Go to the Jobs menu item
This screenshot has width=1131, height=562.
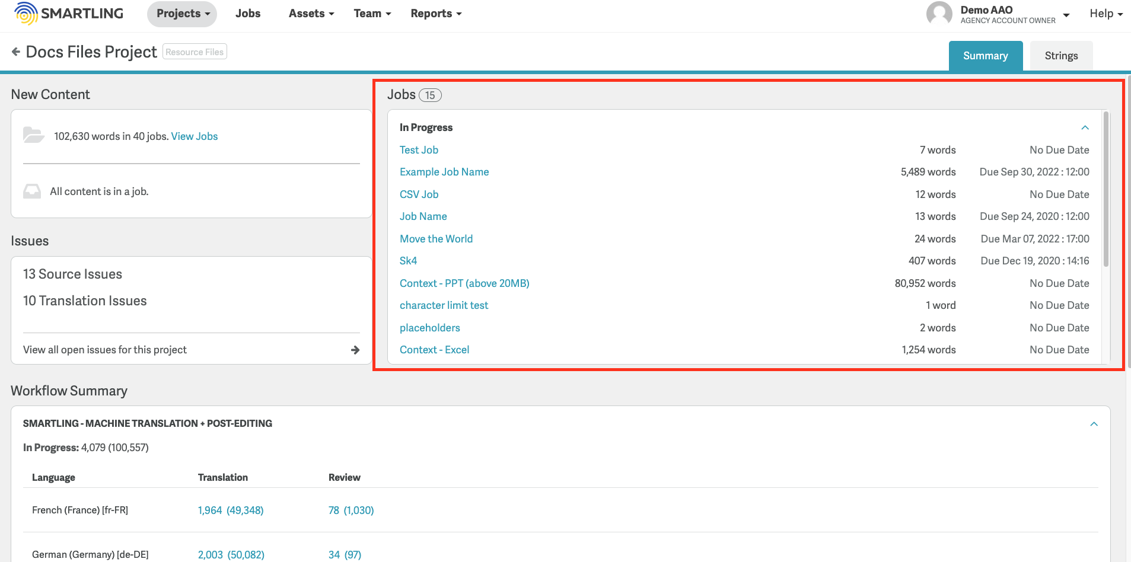248,14
